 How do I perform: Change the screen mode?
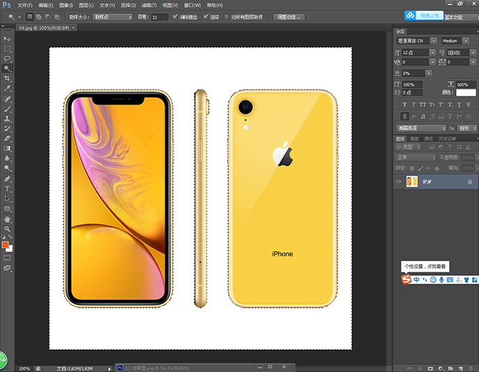point(7,268)
